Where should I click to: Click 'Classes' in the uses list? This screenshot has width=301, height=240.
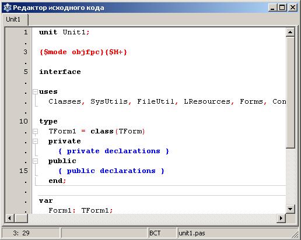tap(65, 101)
